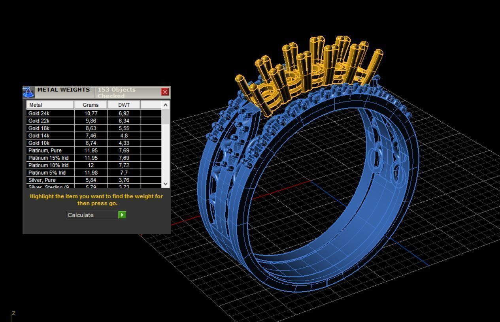Screen dimensions: 500x322
Task: Select the Gold 14k row
Action: (94, 136)
